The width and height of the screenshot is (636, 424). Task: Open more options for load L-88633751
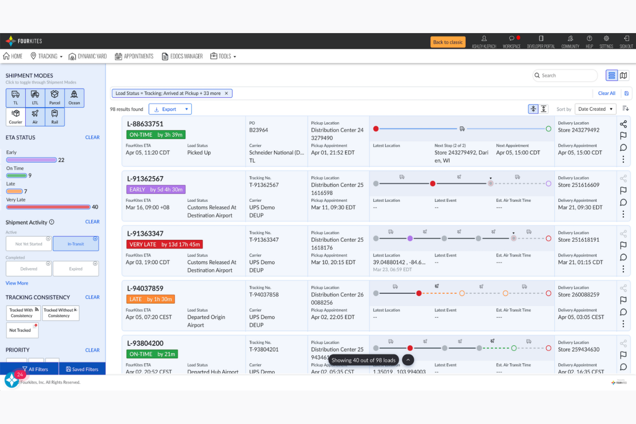(x=624, y=159)
